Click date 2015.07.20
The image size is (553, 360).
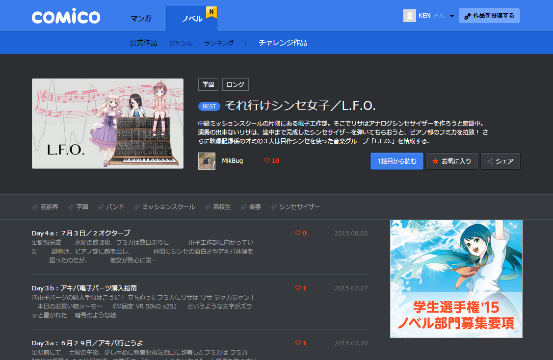[351, 343]
